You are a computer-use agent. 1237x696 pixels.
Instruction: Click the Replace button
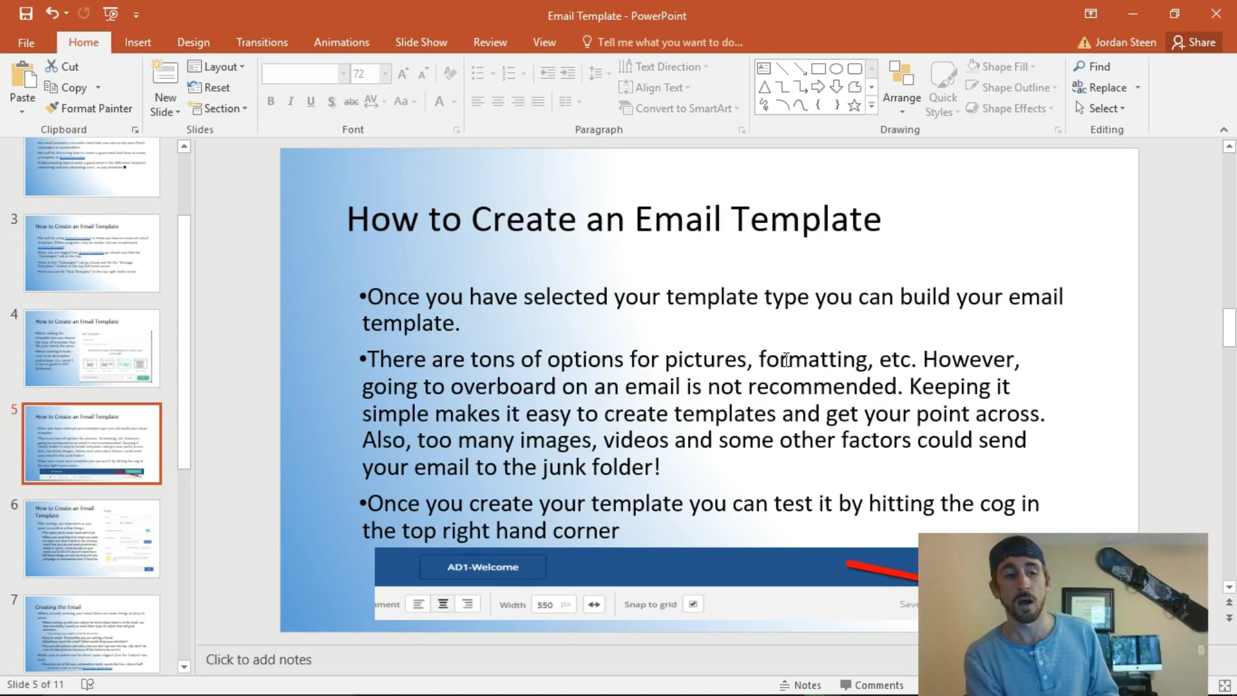pos(1100,87)
